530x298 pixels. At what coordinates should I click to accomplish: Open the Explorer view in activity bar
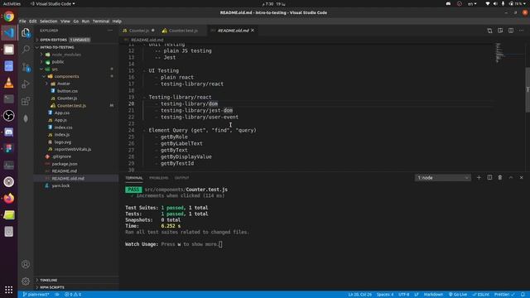pos(26,32)
